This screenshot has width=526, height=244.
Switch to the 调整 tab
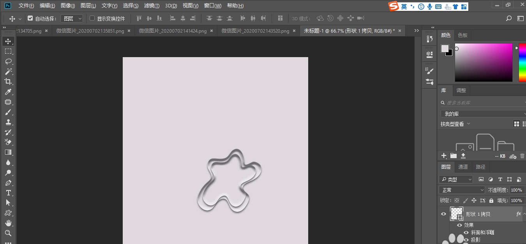pyautogui.click(x=461, y=91)
